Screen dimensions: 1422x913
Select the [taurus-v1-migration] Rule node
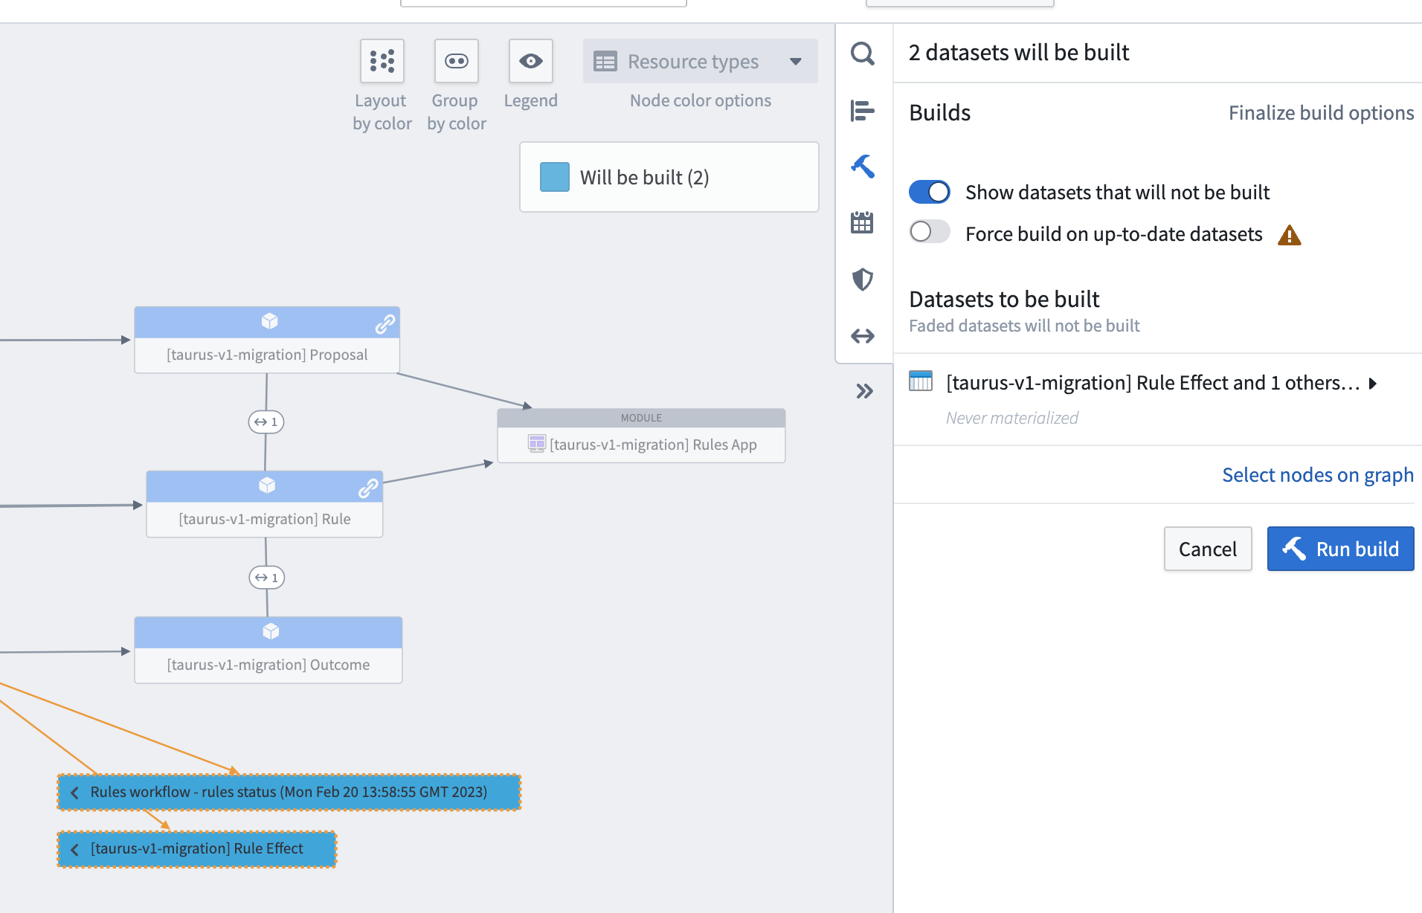coord(265,504)
